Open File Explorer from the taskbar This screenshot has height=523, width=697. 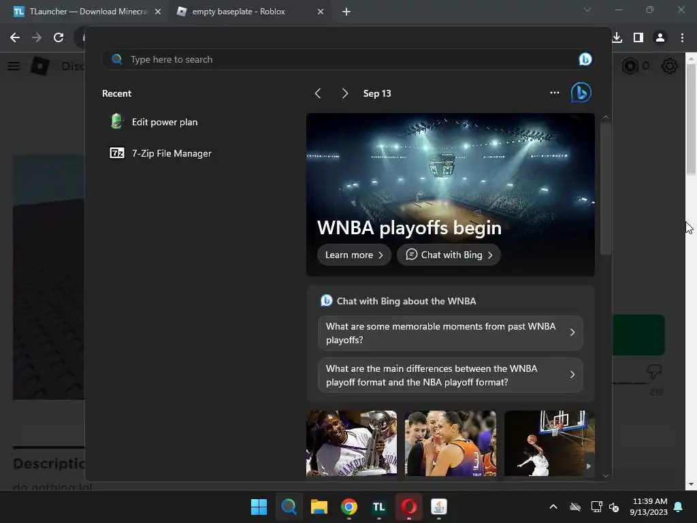pos(319,507)
